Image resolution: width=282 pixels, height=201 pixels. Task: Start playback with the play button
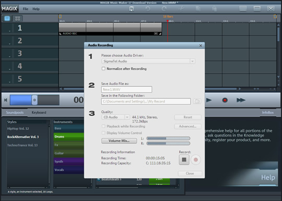tap(209, 100)
